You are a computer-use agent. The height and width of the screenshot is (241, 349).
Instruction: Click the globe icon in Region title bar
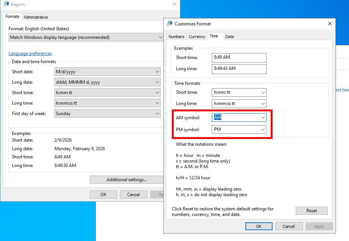(6, 4)
